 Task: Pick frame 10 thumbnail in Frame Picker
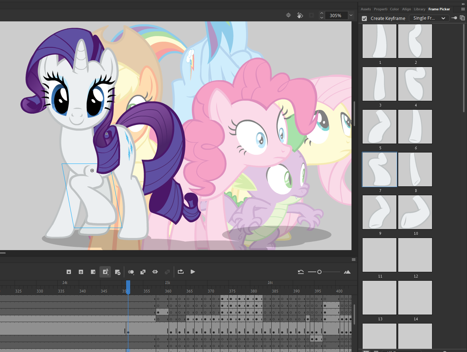point(415,212)
